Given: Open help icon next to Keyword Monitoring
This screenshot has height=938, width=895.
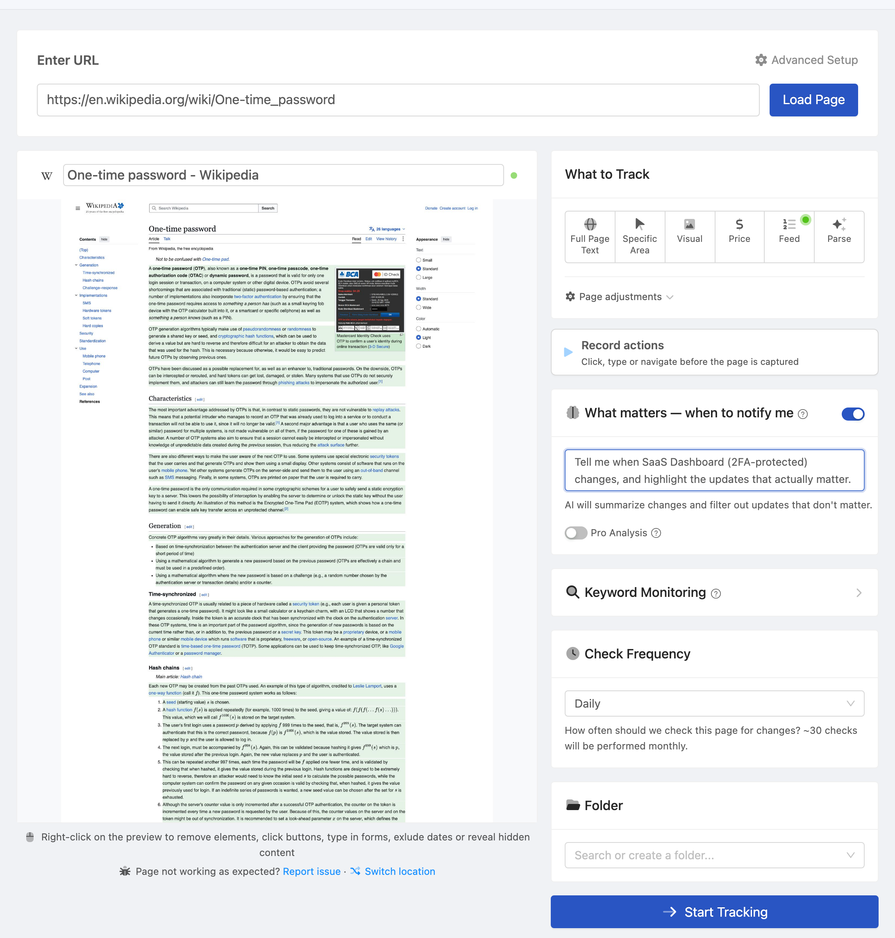Looking at the screenshot, I should 716,593.
